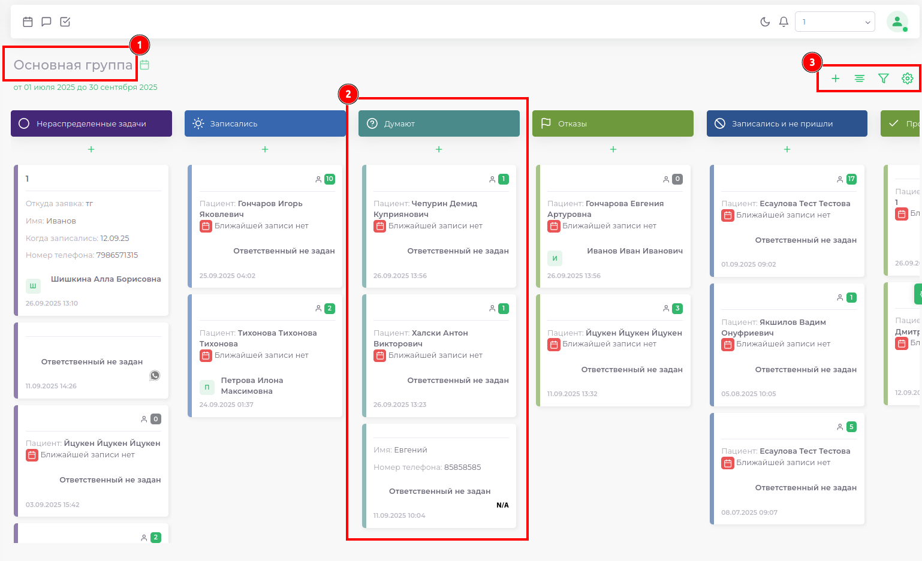This screenshot has width=922, height=561.
Task: Click the WhatsApp icon on task card
Action: pos(155,376)
